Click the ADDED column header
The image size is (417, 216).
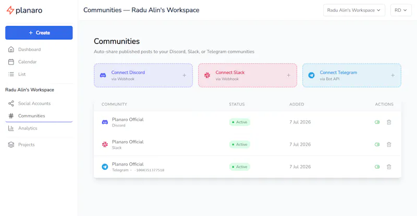297,105
